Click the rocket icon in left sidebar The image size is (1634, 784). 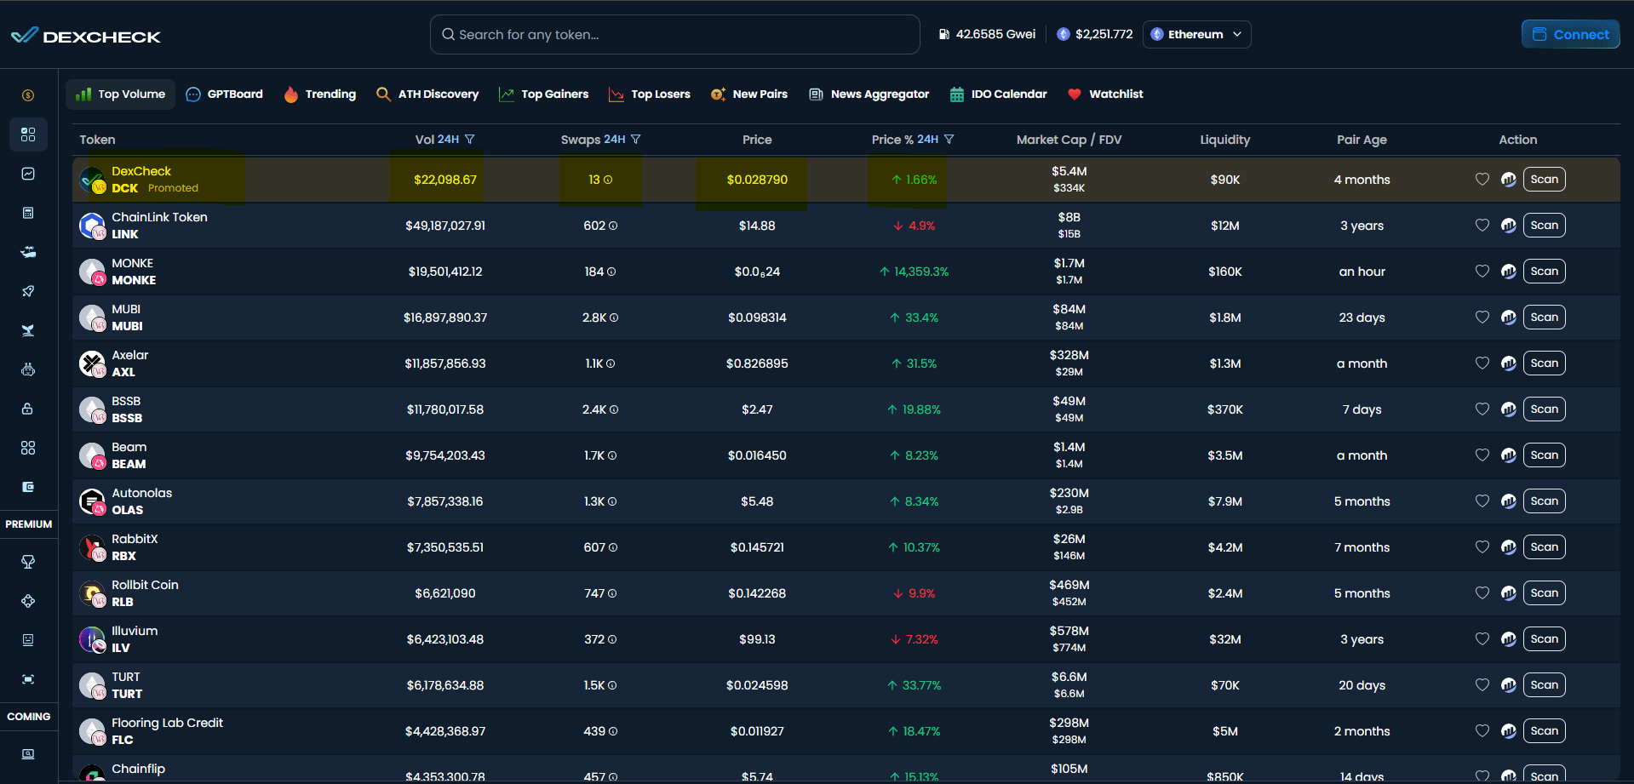[x=28, y=291]
